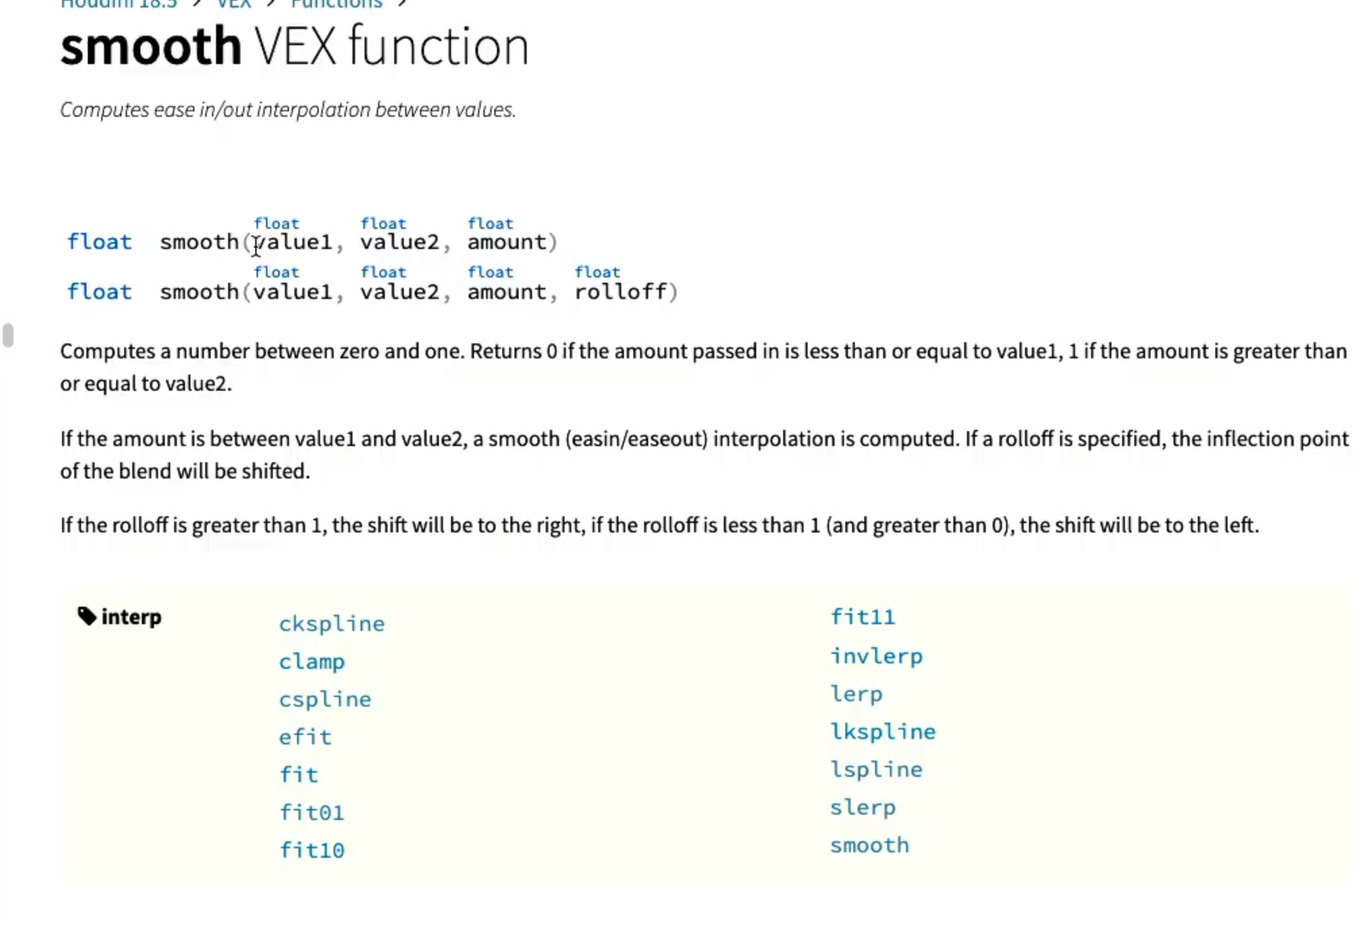Click the interp tag icon
The height and width of the screenshot is (938, 1370).
click(86, 615)
